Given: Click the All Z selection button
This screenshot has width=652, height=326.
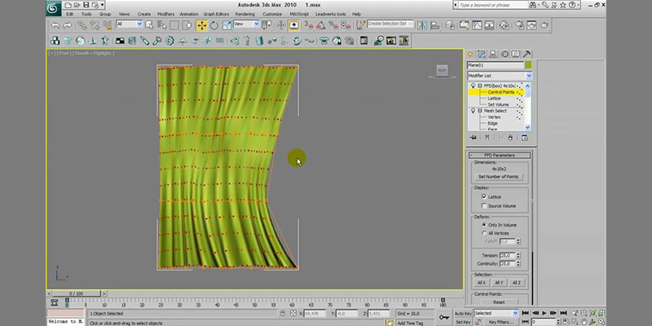Looking at the screenshot, I should pos(516,283).
